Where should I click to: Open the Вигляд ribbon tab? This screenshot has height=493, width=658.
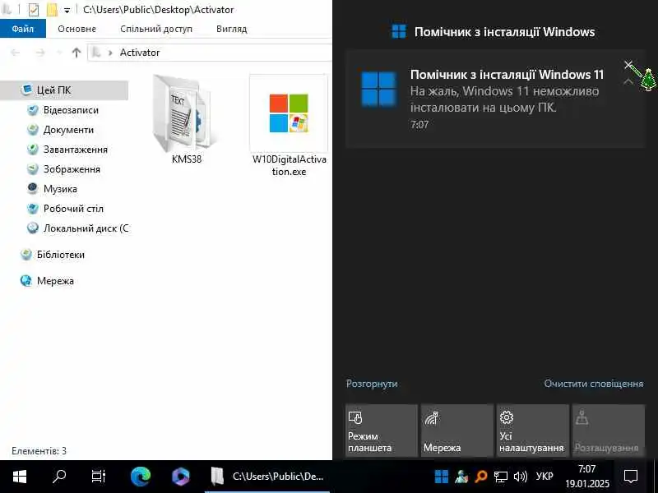pyautogui.click(x=232, y=29)
